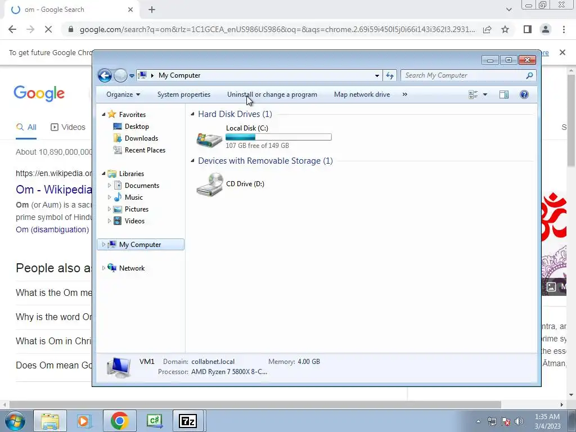This screenshot has width=576, height=432.
Task: Bookmark this page with star icon
Action: (505, 29)
